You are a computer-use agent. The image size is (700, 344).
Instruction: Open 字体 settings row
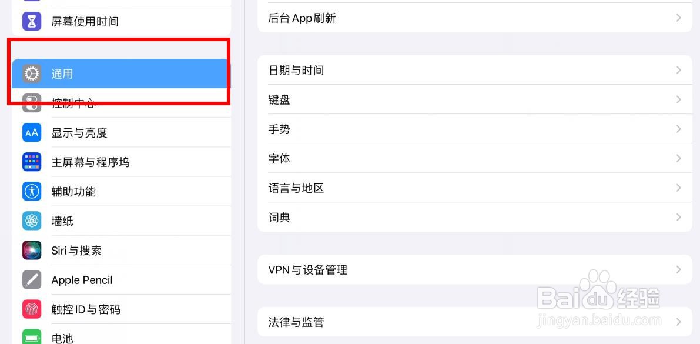click(x=475, y=159)
